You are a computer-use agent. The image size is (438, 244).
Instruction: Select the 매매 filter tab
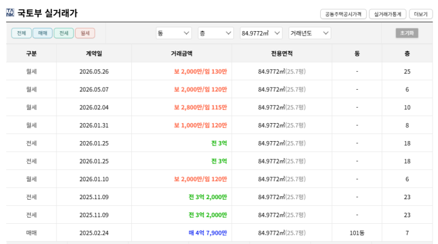coord(43,33)
